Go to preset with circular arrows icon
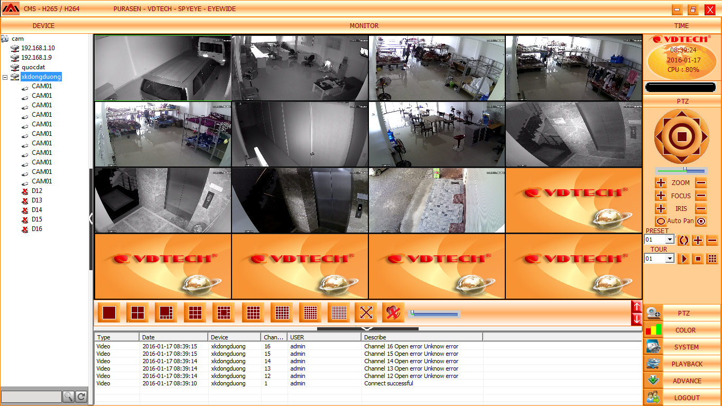 point(684,240)
